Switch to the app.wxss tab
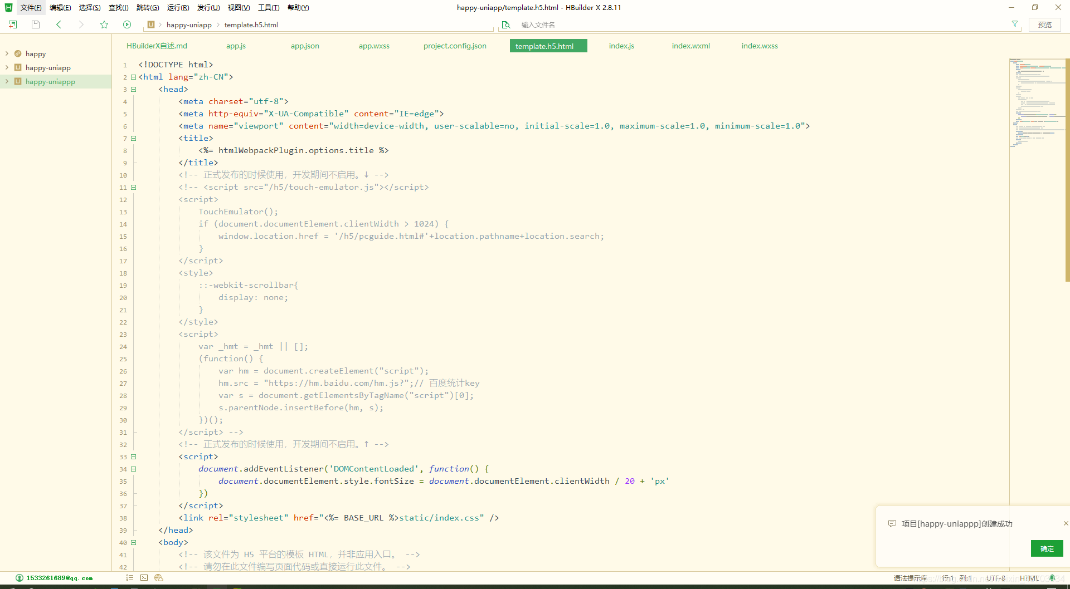Screen dimensions: 1070x589 (x=374, y=46)
